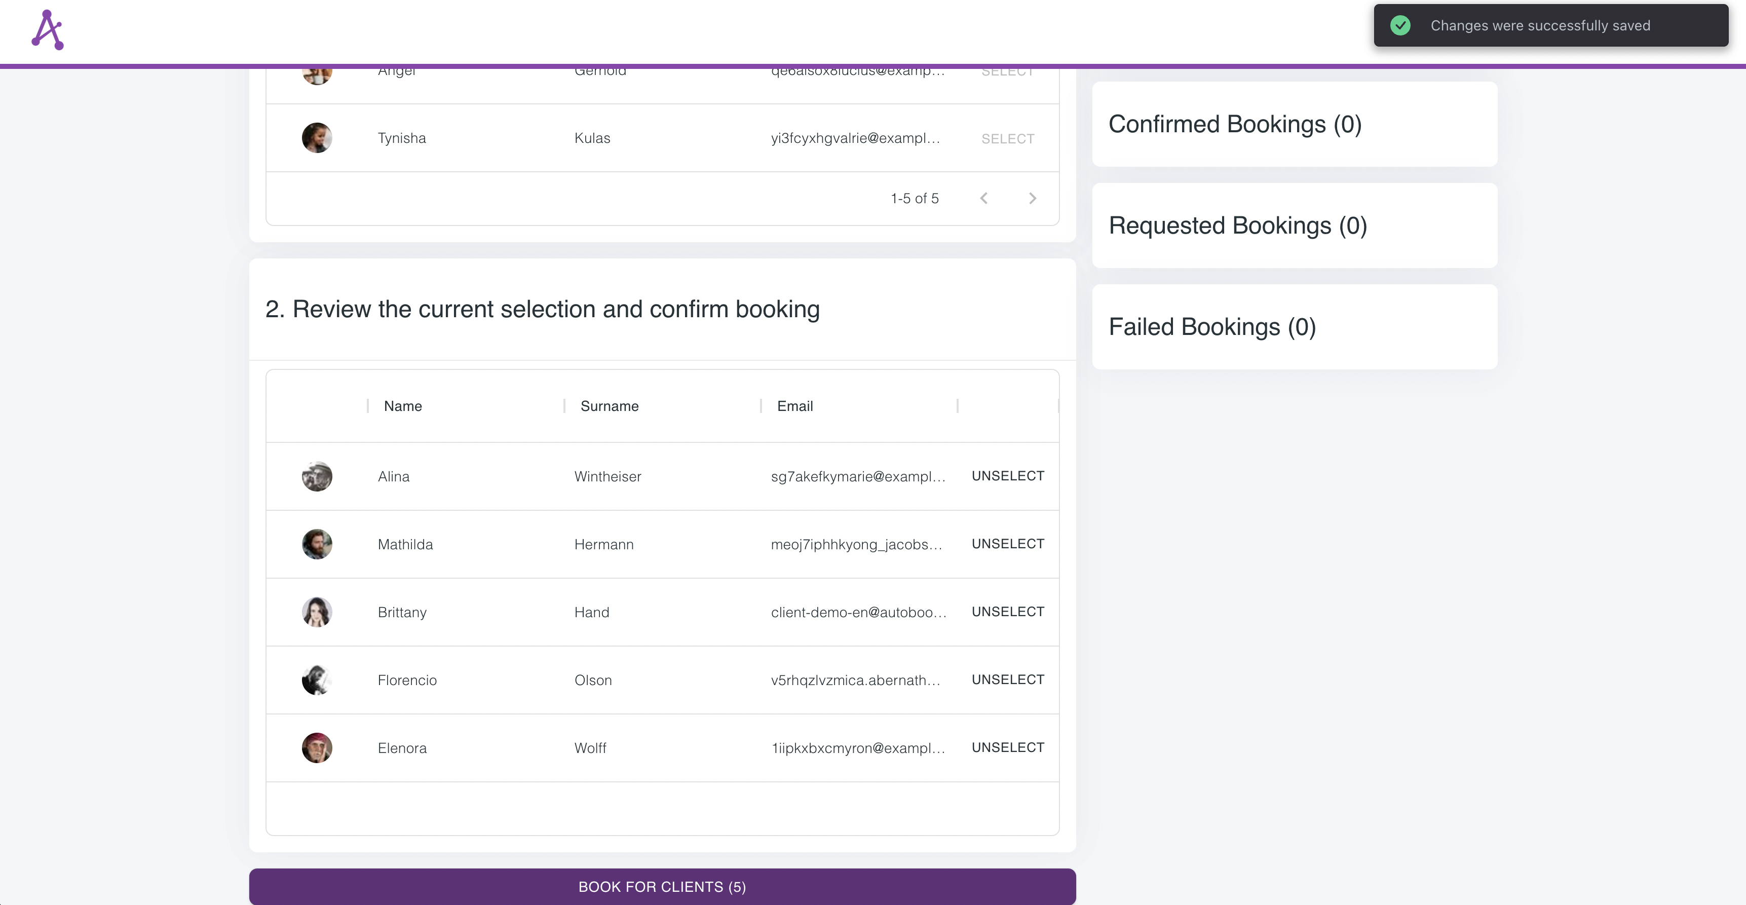This screenshot has height=905, width=1746.
Task: Click the purple app logo
Action: pos(48,29)
